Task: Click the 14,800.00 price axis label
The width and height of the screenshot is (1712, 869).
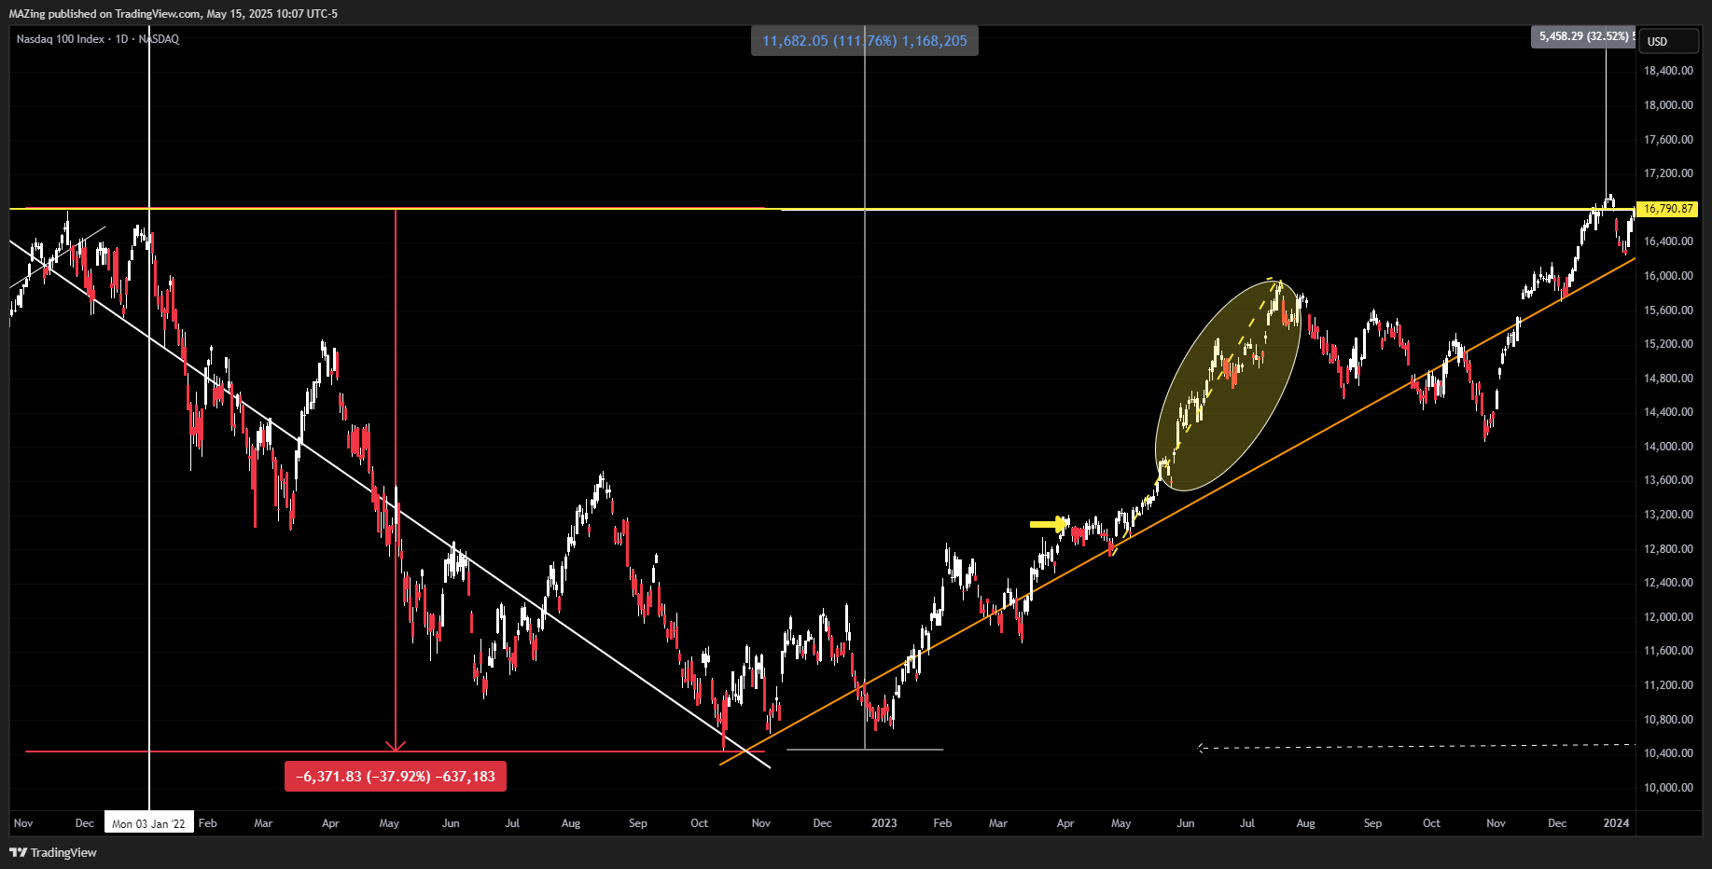Action: [x=1668, y=379]
